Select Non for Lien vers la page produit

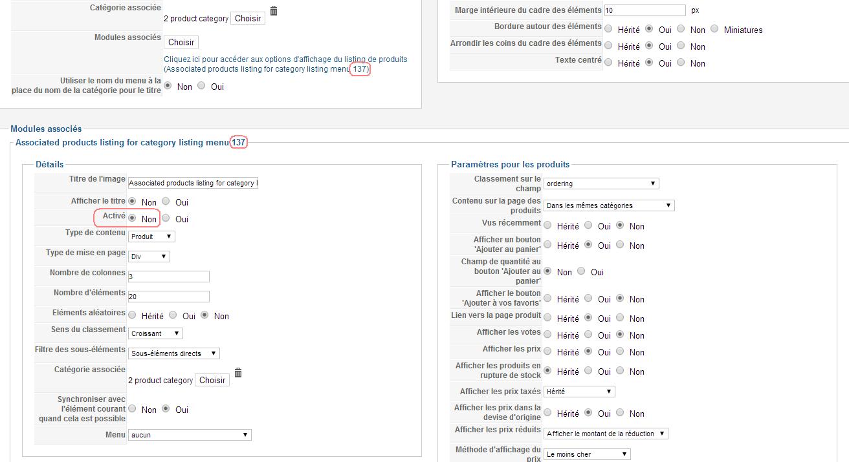tap(621, 317)
